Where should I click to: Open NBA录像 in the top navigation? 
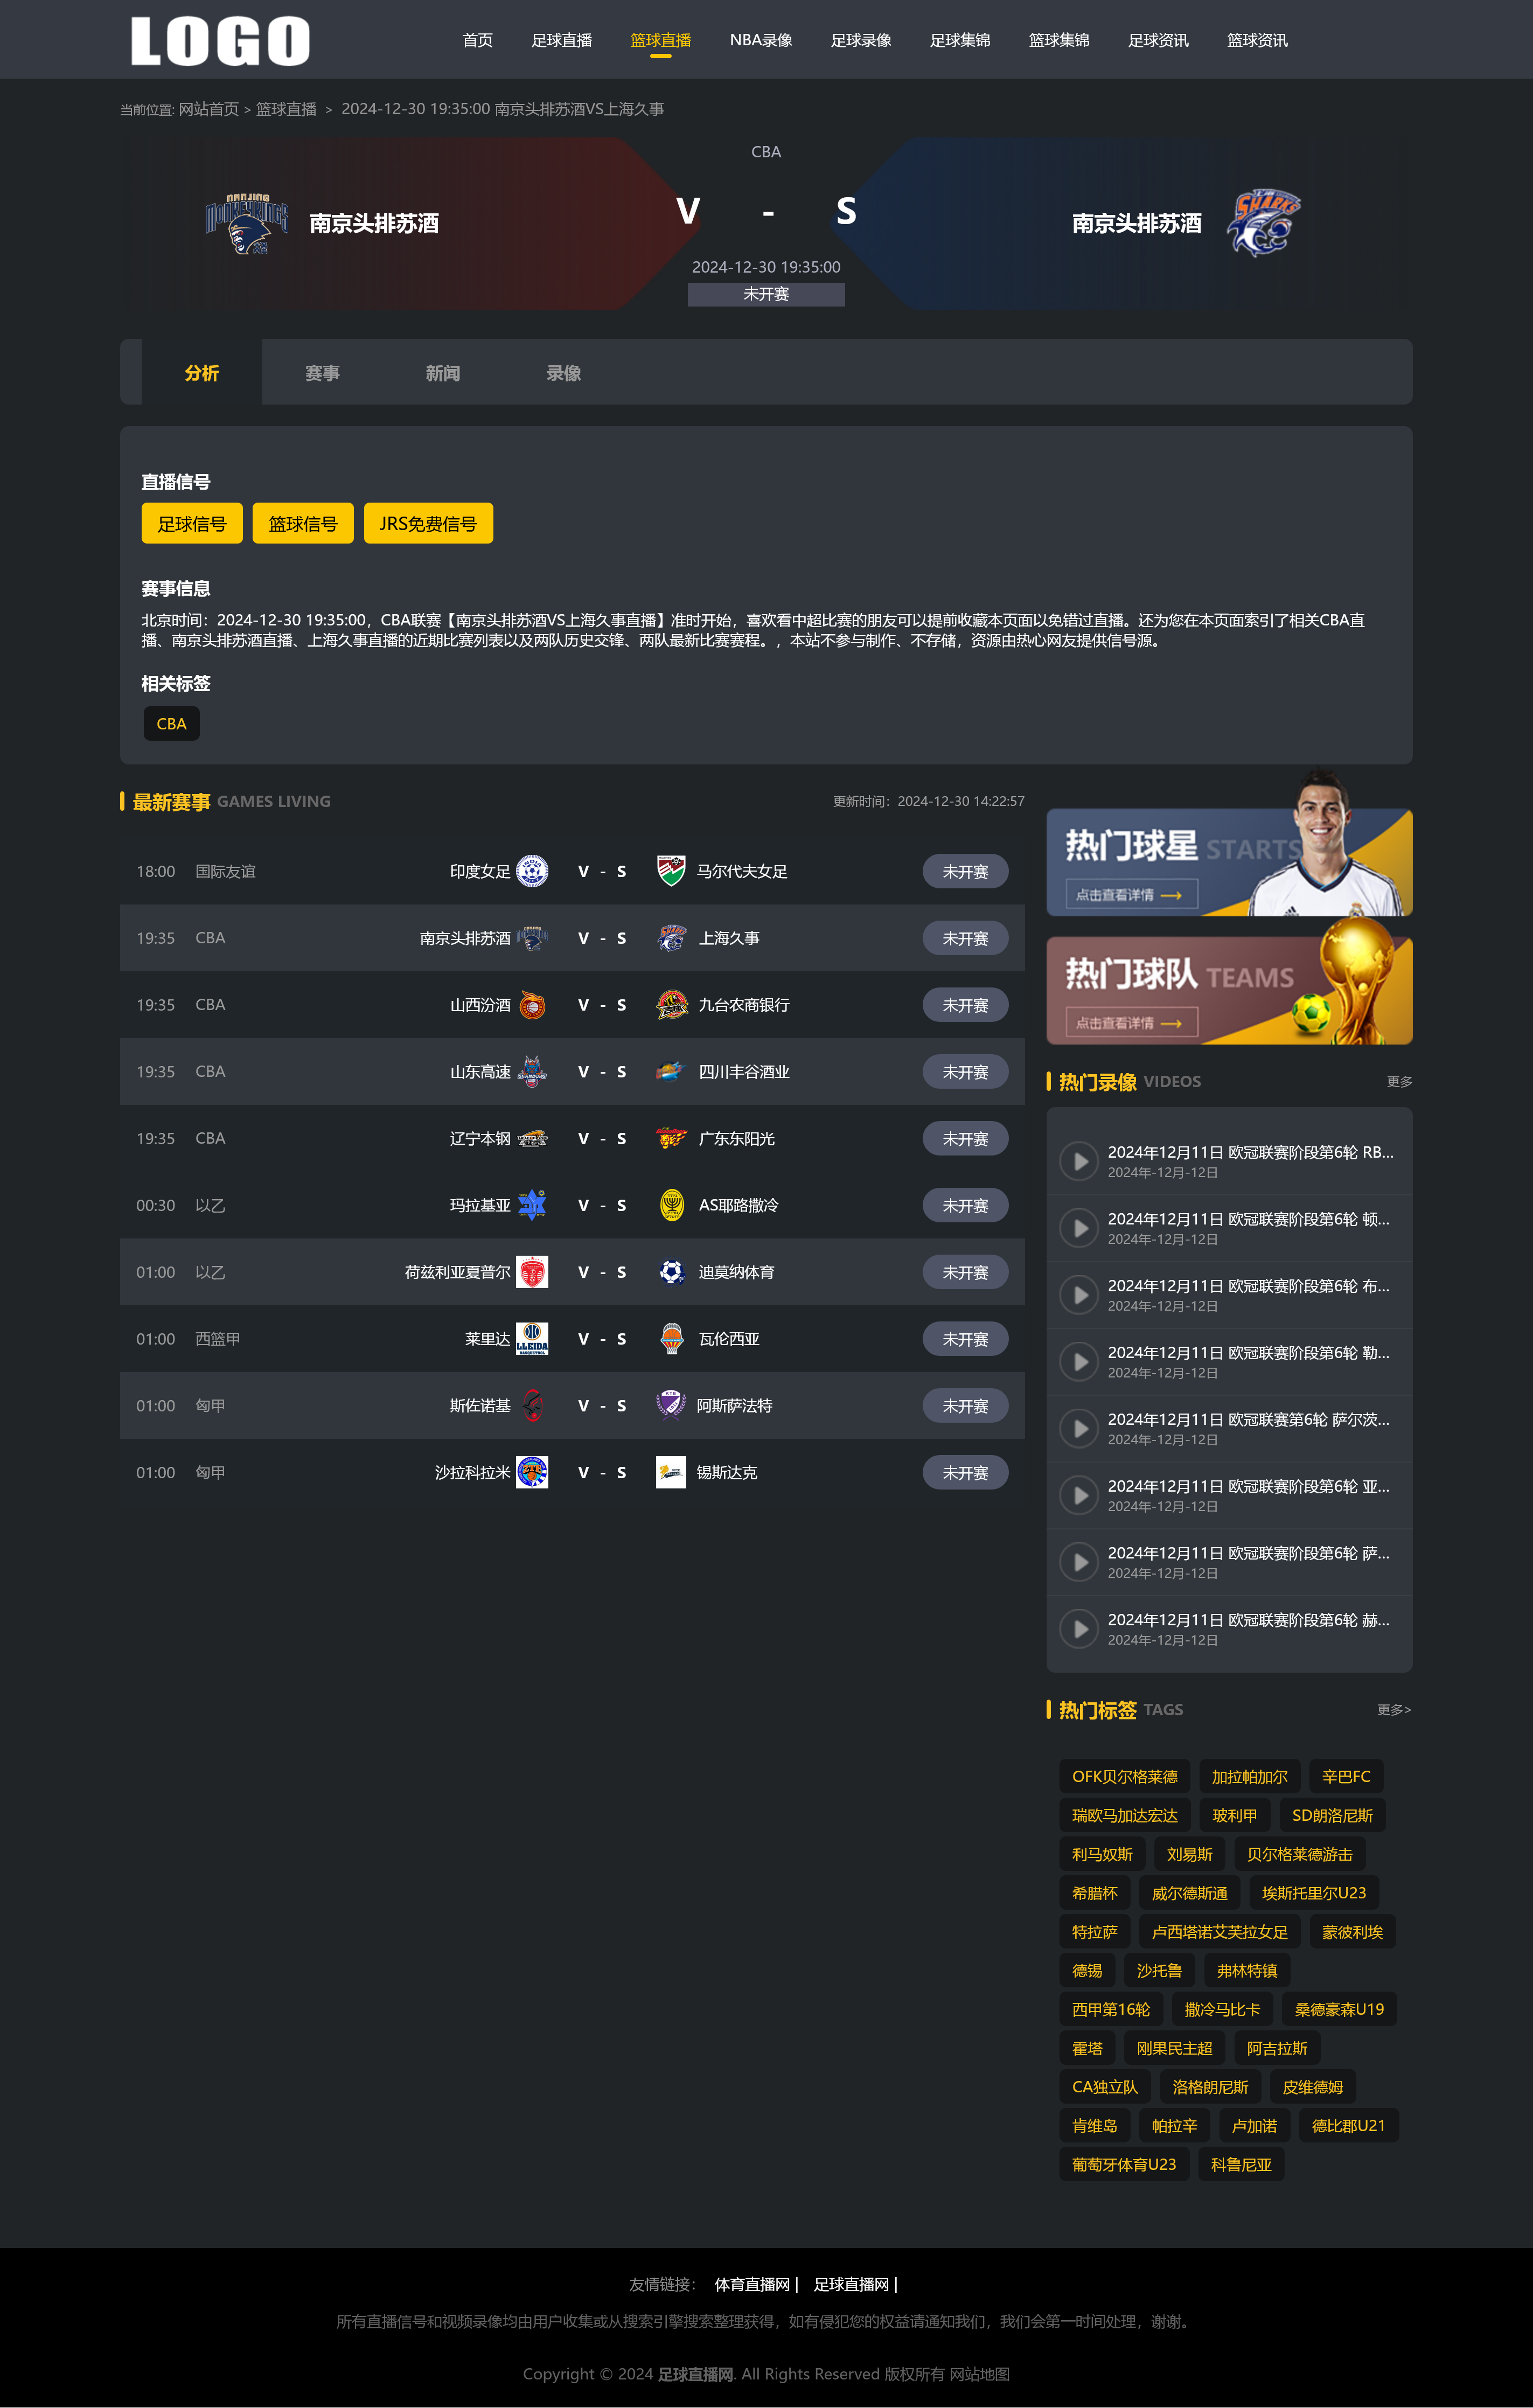click(761, 40)
